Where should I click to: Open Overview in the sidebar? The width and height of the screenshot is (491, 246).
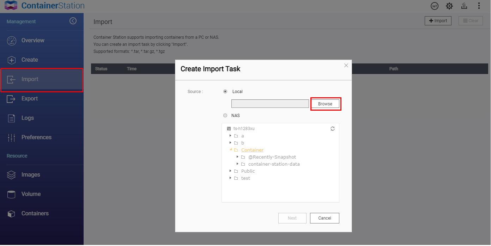point(33,41)
